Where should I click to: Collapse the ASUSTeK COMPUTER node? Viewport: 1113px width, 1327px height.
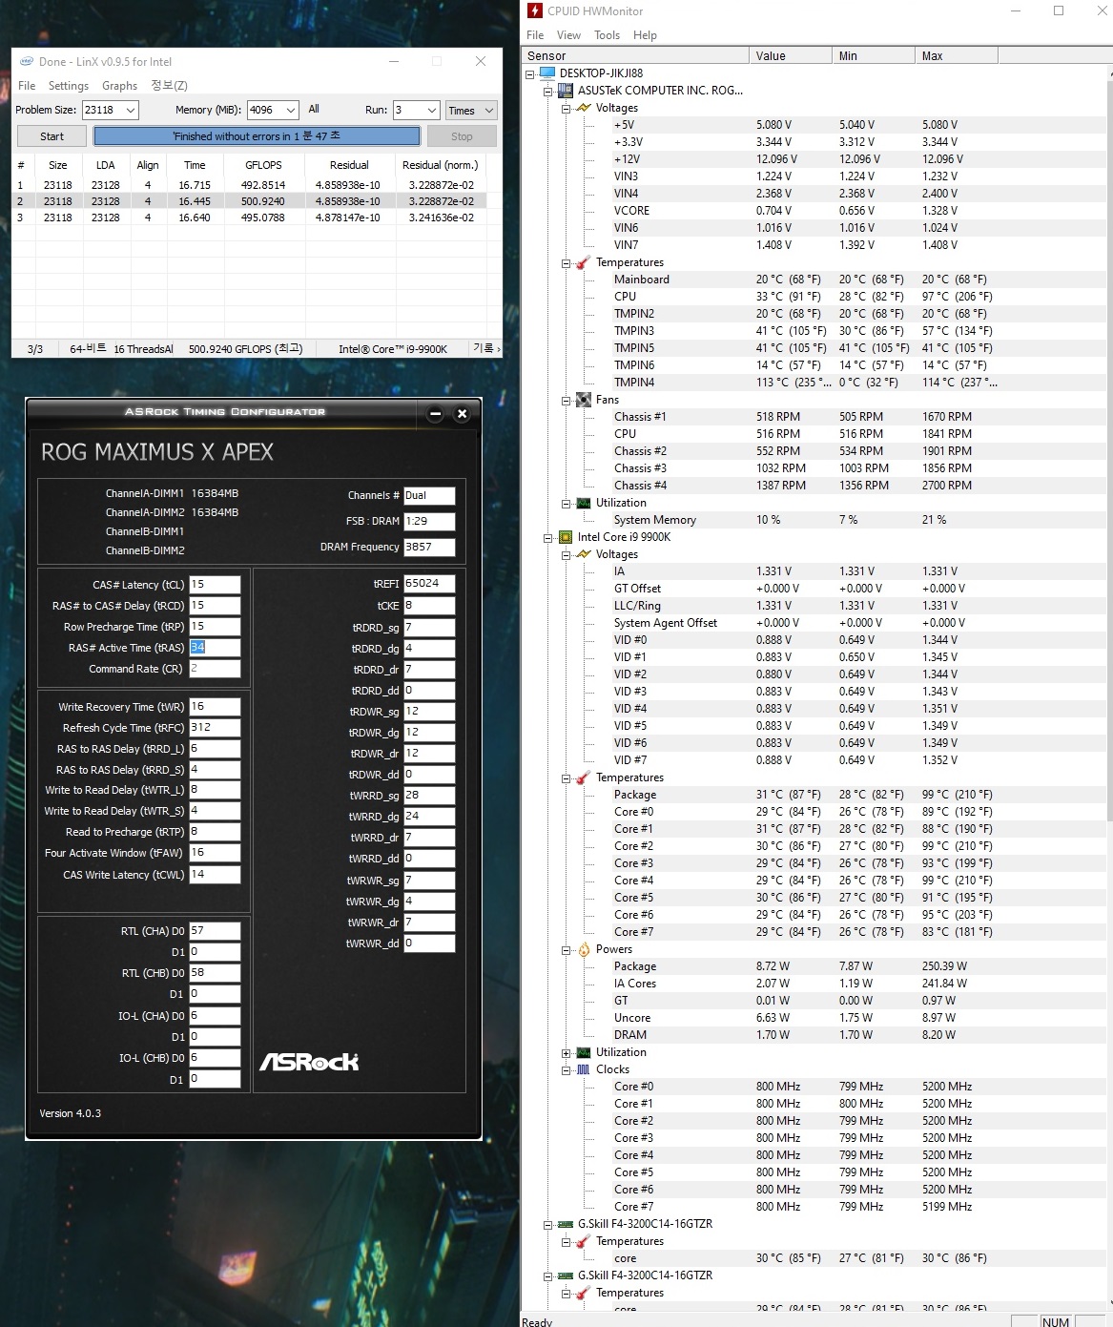pyautogui.click(x=548, y=91)
